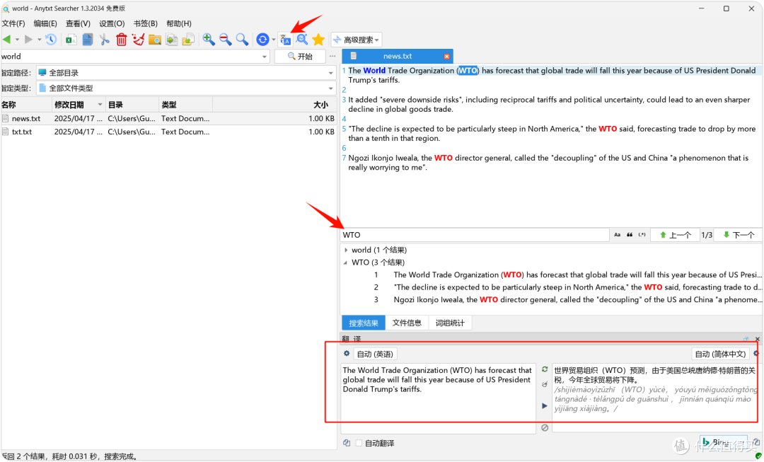Toggle the whole word quotes option
The height and width of the screenshot is (462, 764).
tap(630, 235)
